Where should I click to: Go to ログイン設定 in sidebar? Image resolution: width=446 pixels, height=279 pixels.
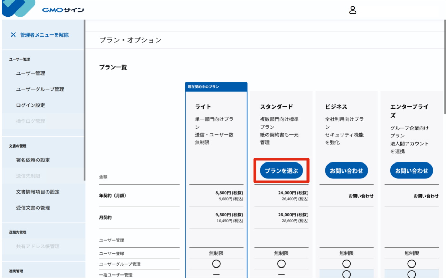(31, 105)
